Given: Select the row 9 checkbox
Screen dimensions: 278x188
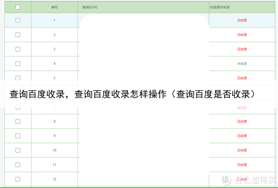Looking at the screenshot, I should (x=18, y=136).
